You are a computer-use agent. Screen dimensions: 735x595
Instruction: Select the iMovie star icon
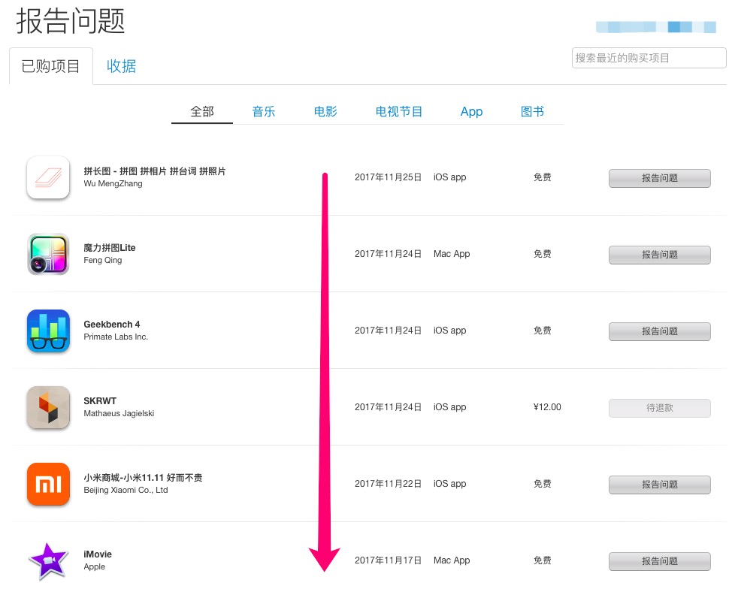point(48,560)
